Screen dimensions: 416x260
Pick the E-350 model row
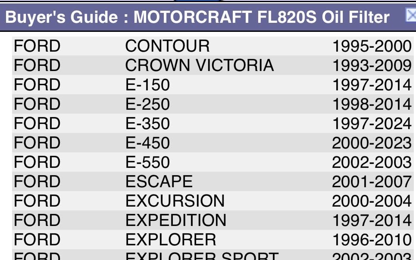[x=147, y=124]
